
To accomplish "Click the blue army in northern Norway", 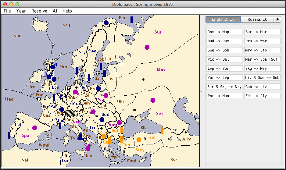I will coord(106,23).
